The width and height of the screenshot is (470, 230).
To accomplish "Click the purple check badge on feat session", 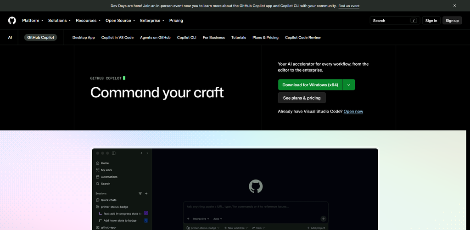I will click(x=146, y=213).
